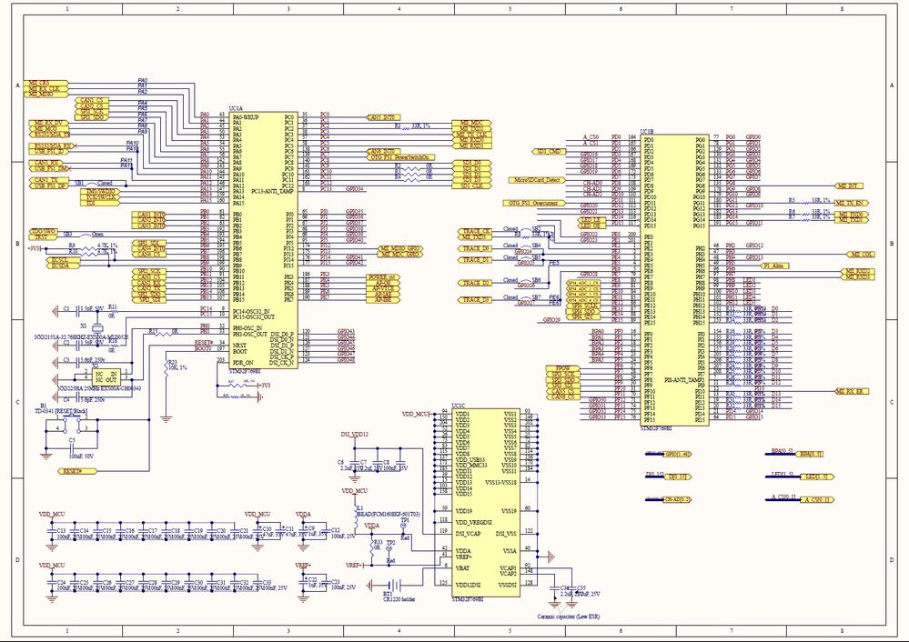
Task: Click the OTG_FS1_PowerSwitchOn port
Action: click(401, 157)
